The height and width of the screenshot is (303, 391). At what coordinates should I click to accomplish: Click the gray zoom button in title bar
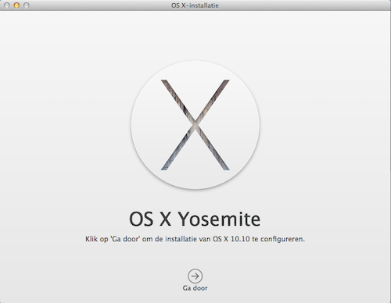pos(27,5)
